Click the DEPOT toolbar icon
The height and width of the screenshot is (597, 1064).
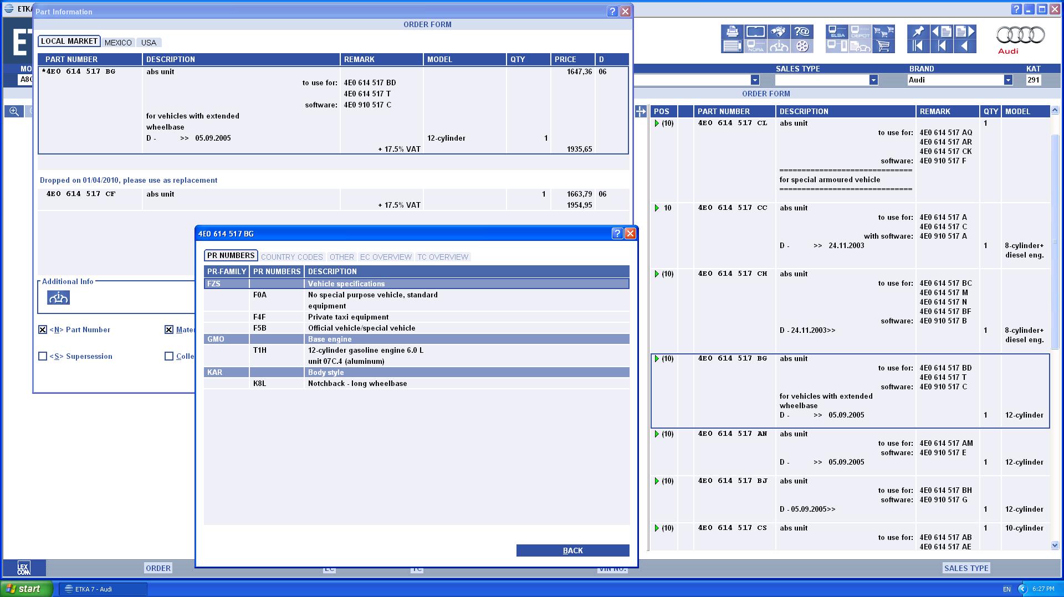[x=860, y=32]
